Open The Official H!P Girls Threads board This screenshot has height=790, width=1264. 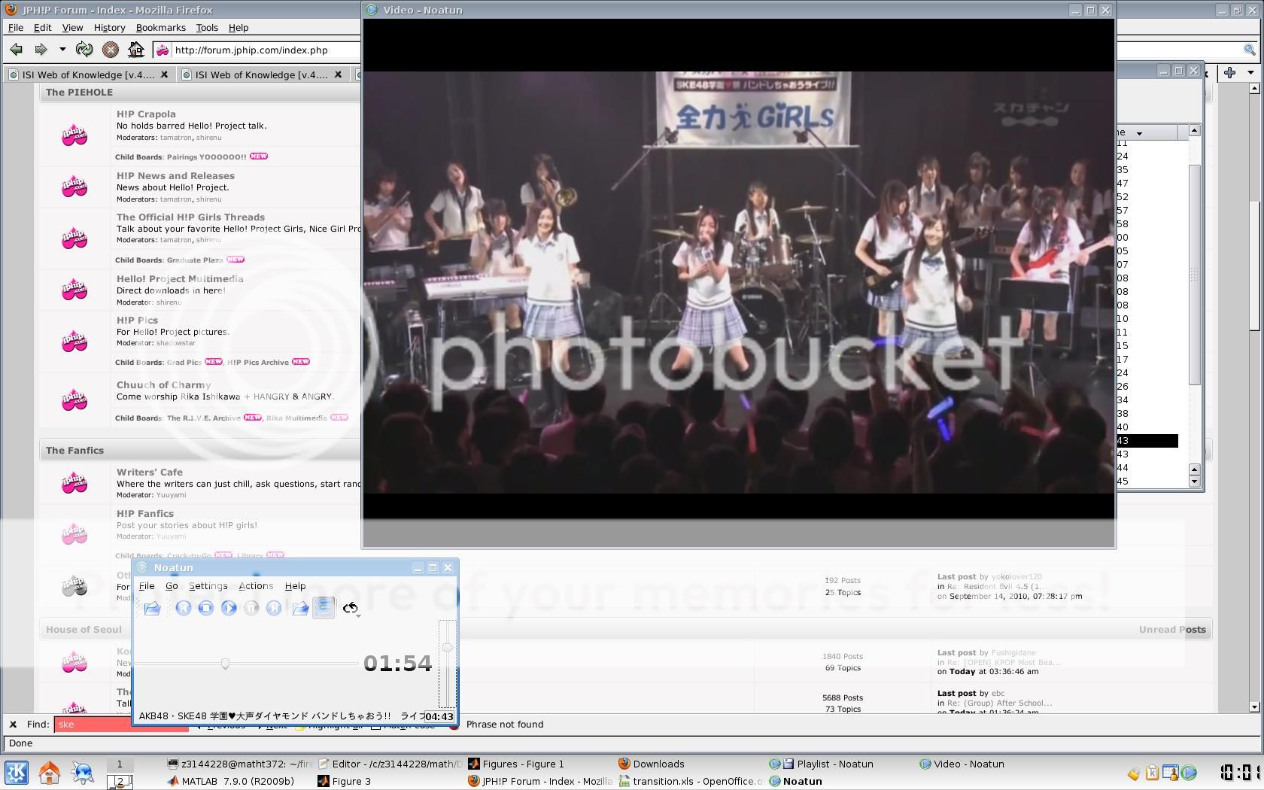tap(190, 217)
